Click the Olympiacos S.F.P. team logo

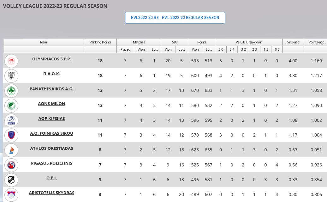(12, 61)
